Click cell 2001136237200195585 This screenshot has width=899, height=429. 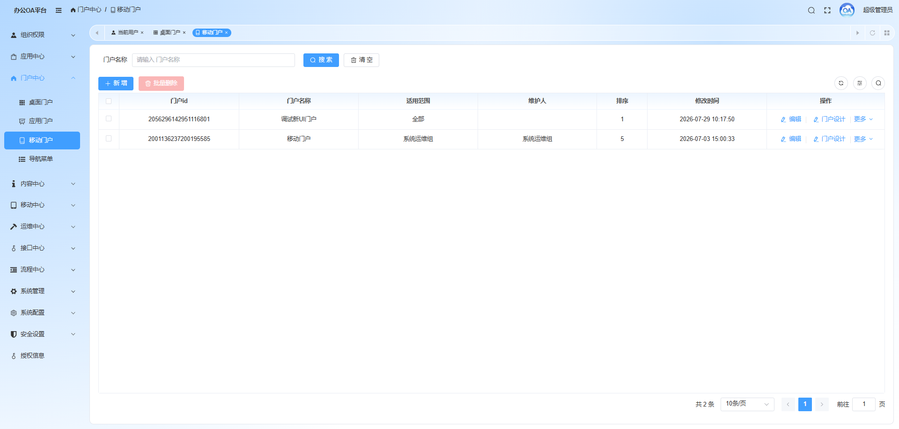point(179,139)
